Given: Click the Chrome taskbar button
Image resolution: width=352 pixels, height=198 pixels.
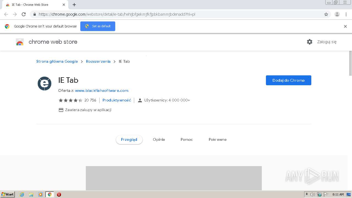Looking at the screenshot, I should [50, 194].
